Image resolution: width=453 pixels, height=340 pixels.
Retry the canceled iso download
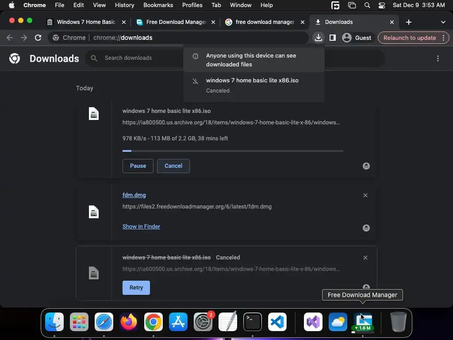pyautogui.click(x=136, y=288)
